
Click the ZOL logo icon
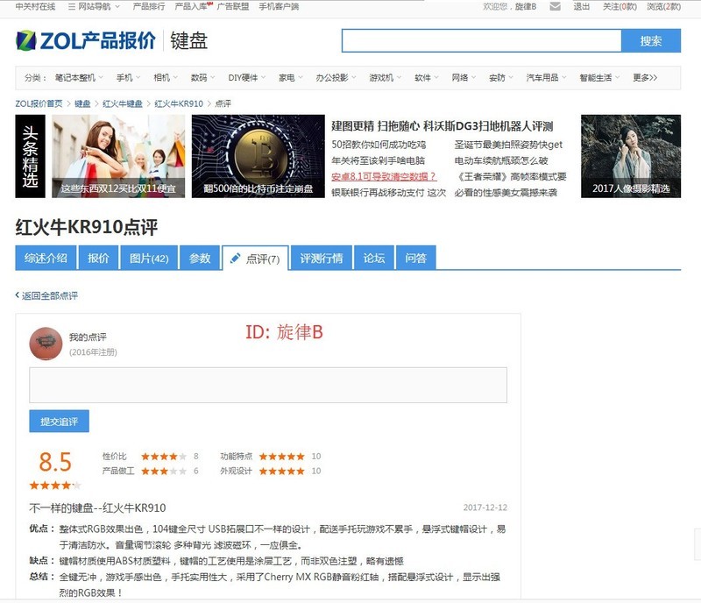[26, 40]
